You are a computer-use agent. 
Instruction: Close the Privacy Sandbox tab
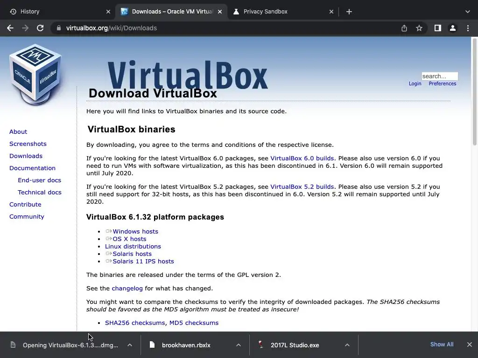pos(331,12)
